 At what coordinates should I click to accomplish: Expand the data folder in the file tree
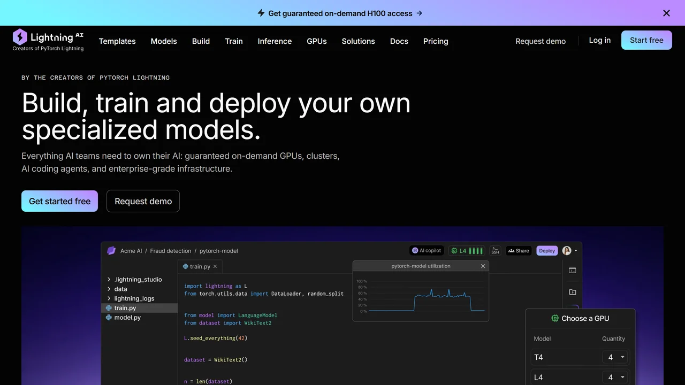[109, 289]
